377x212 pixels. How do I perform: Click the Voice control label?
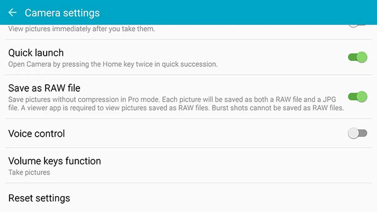point(36,134)
